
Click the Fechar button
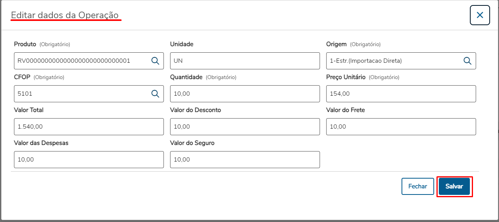[x=417, y=186]
